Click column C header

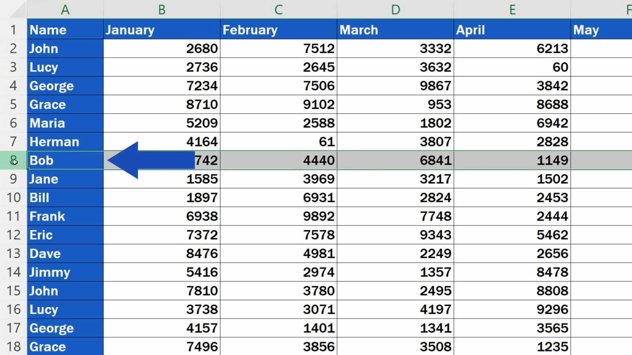279,9
